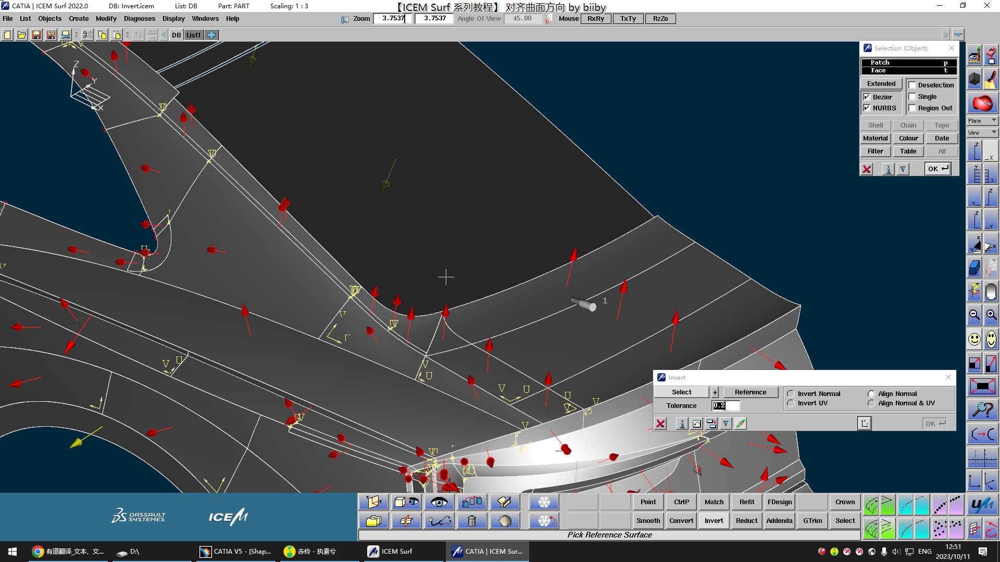Click the Paste icon in toolbar
This screenshot has width=1000, height=562.
pos(117,35)
